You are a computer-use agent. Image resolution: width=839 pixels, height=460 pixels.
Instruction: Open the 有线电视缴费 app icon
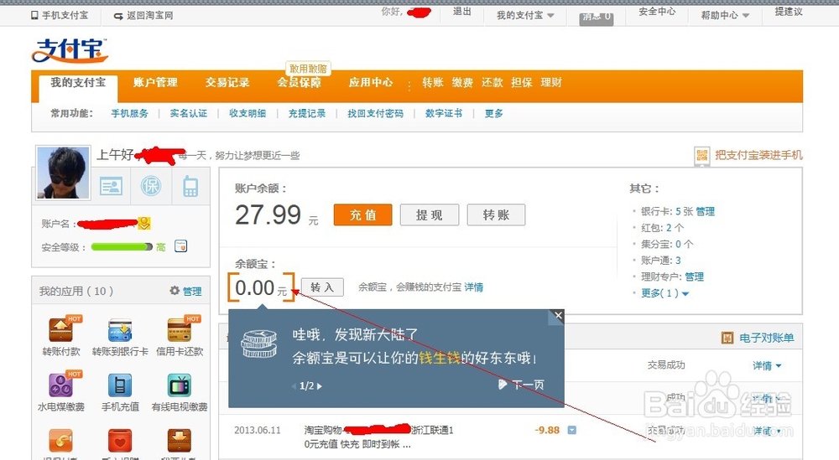pyautogui.click(x=180, y=385)
